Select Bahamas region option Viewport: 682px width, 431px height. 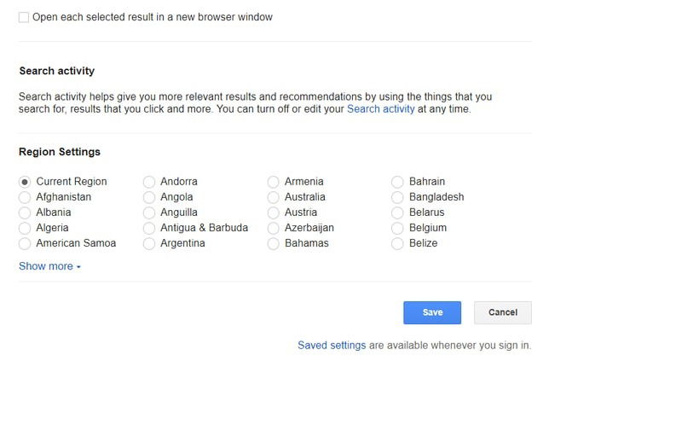(274, 243)
